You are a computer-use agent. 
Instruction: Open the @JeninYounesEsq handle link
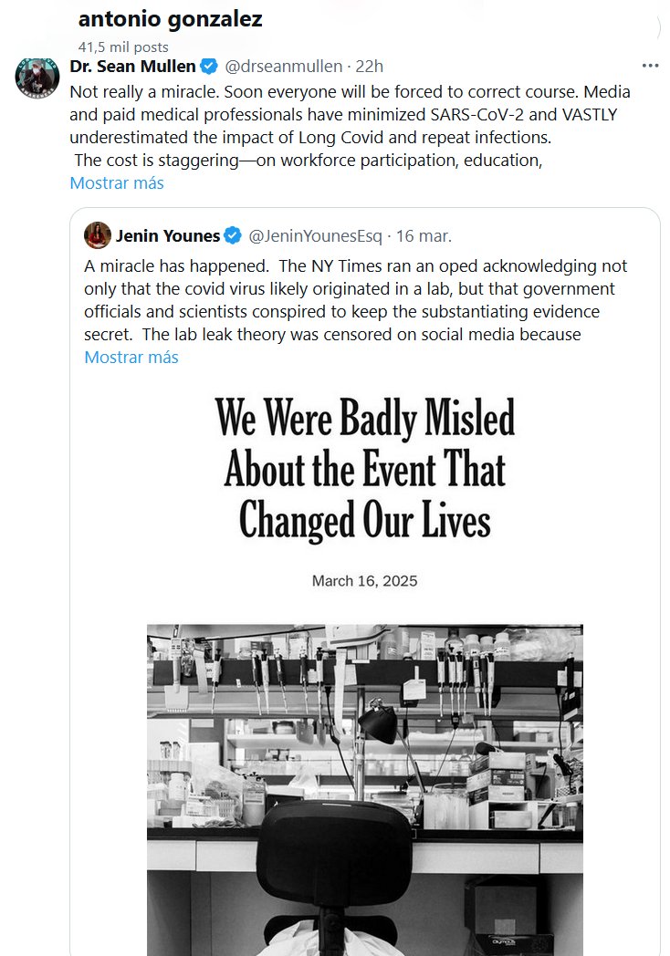pyautogui.click(x=315, y=236)
